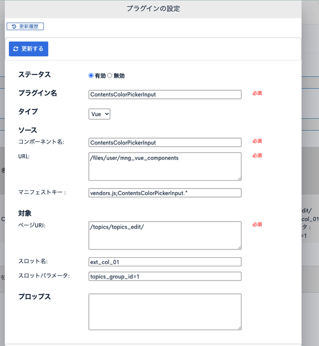Click the 更新する update button
Image resolution: width=319 pixels, height=346 pixels.
click(x=29, y=49)
